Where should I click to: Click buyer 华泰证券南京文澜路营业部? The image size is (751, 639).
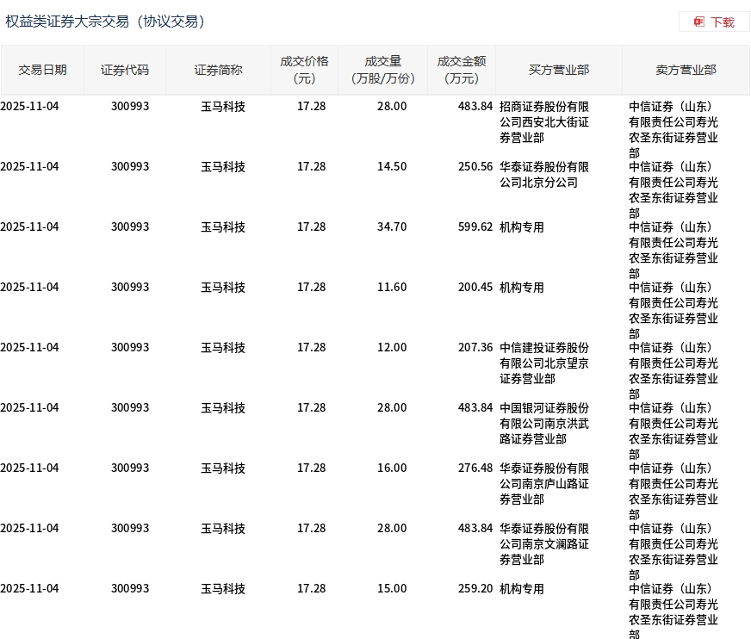coord(544,543)
